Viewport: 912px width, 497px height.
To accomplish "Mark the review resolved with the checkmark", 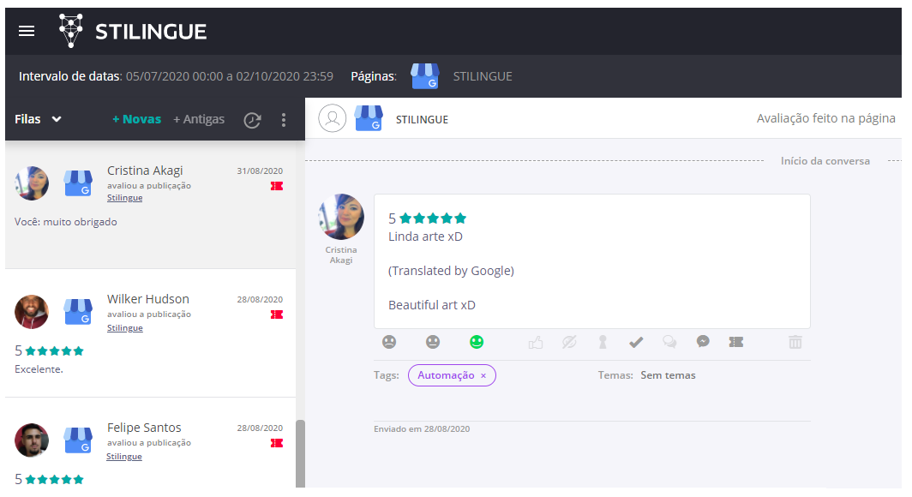I will click(x=636, y=343).
